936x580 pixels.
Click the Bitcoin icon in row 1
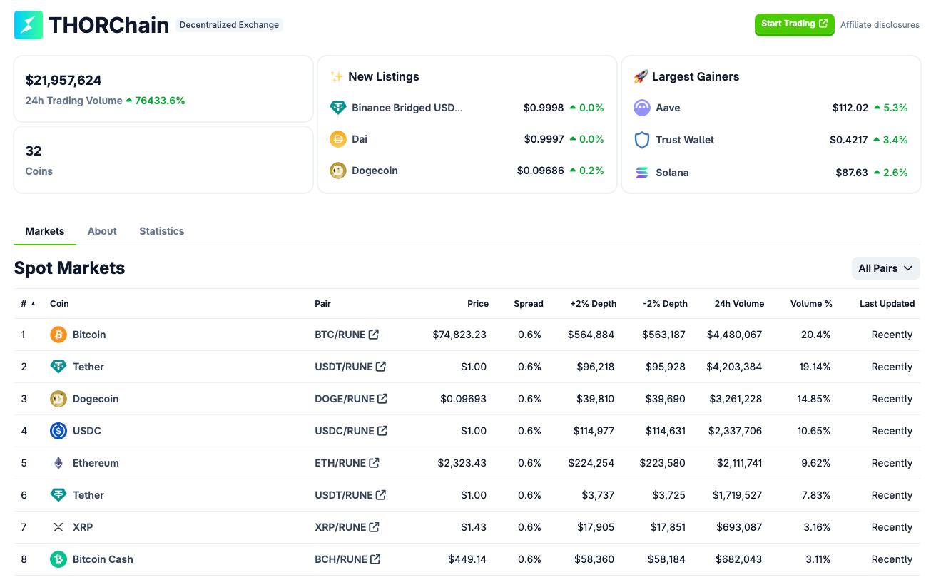click(x=58, y=335)
